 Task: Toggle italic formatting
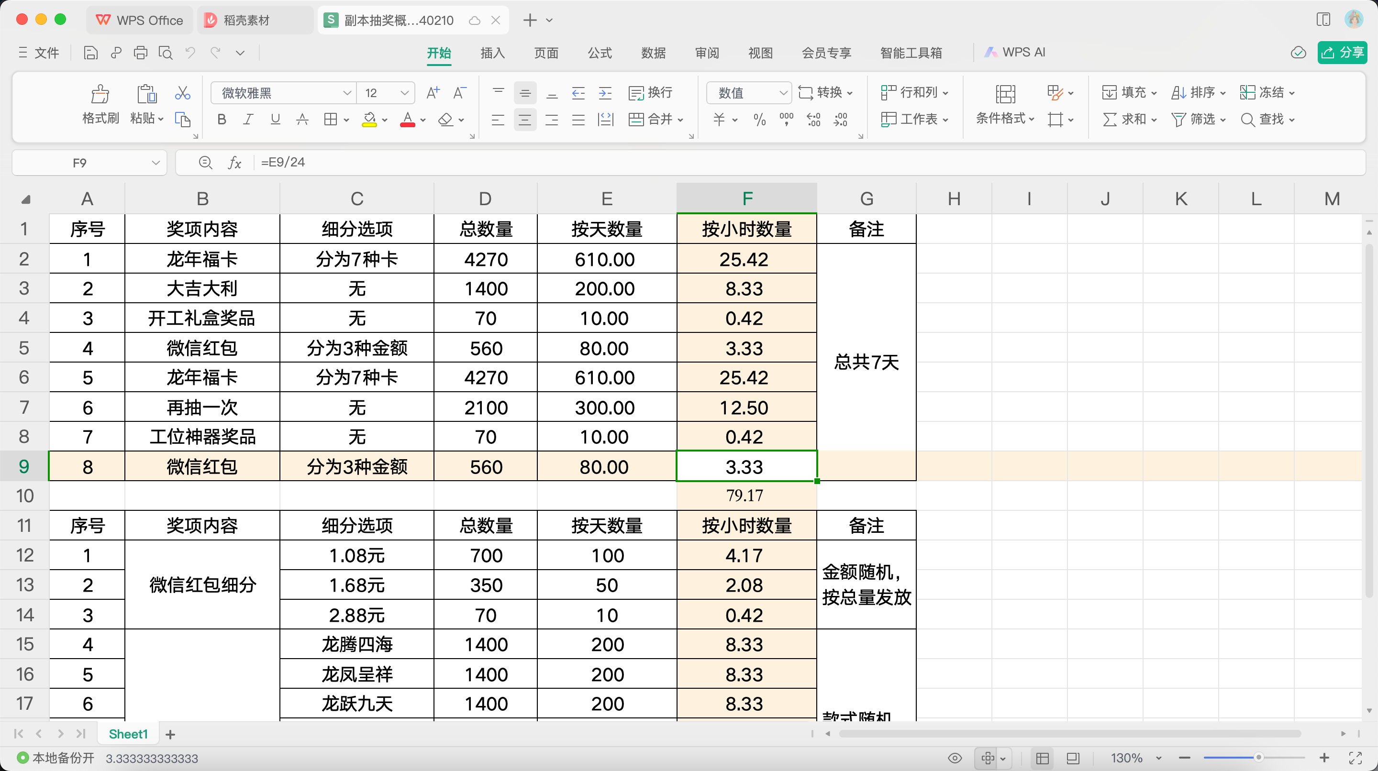tap(248, 119)
